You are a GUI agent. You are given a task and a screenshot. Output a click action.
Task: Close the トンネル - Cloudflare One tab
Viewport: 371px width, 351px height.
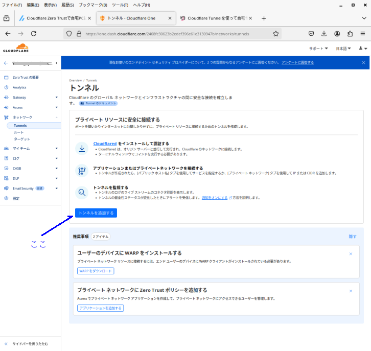coord(170,18)
